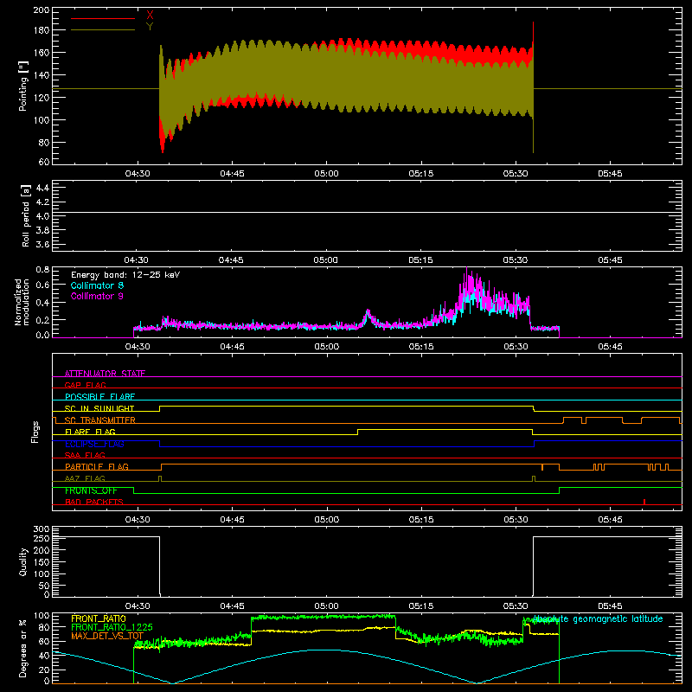Click the olive 'AAZ_FLAG' label

click(x=85, y=478)
